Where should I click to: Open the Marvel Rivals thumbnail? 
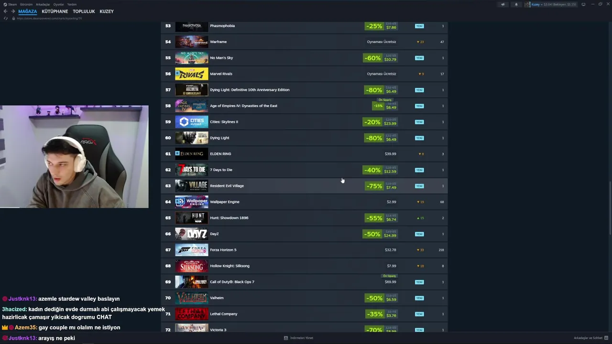coord(191,74)
